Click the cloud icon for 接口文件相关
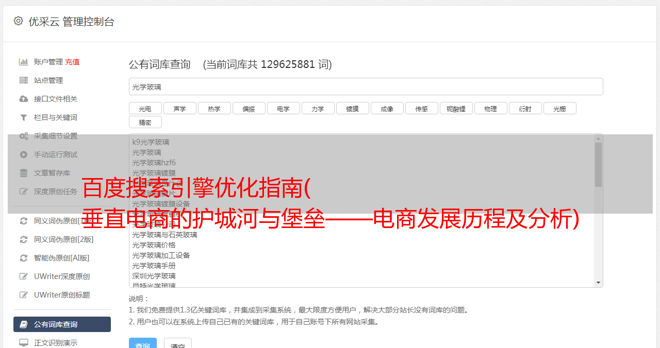 point(24,99)
